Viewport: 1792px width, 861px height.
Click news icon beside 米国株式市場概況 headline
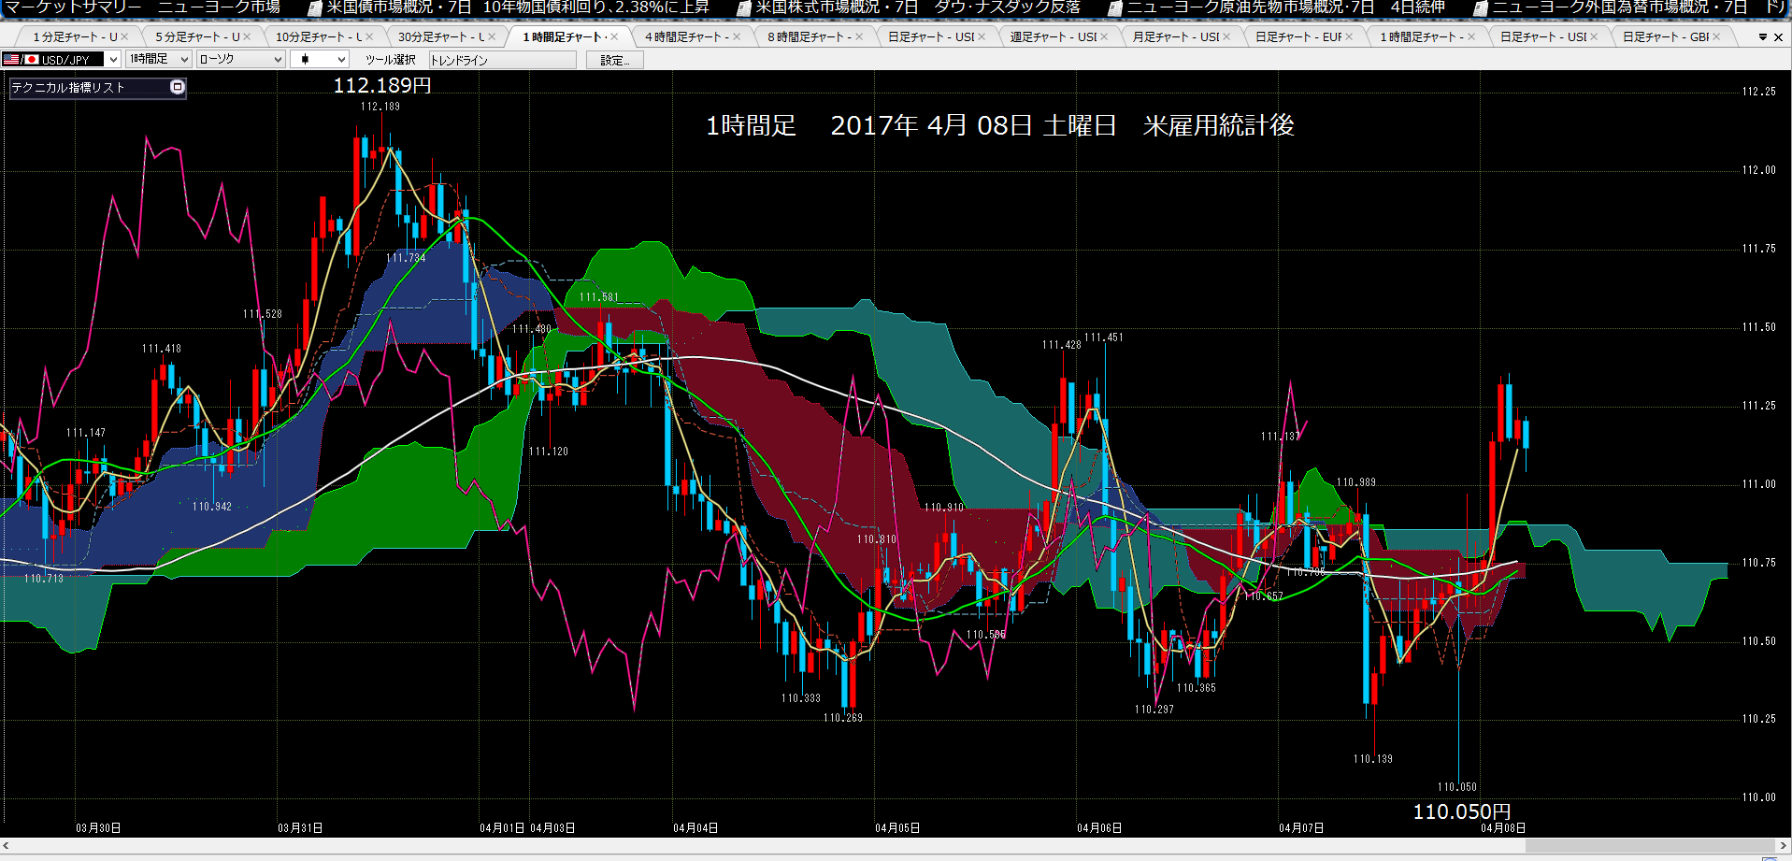pos(744,7)
